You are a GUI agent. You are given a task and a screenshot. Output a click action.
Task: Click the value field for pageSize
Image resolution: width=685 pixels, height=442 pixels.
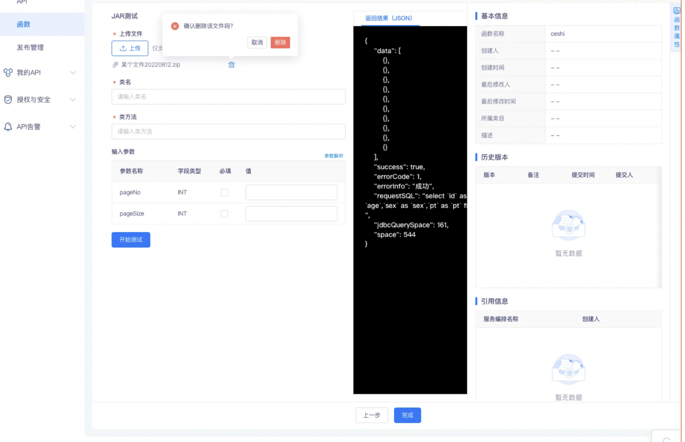click(x=291, y=214)
